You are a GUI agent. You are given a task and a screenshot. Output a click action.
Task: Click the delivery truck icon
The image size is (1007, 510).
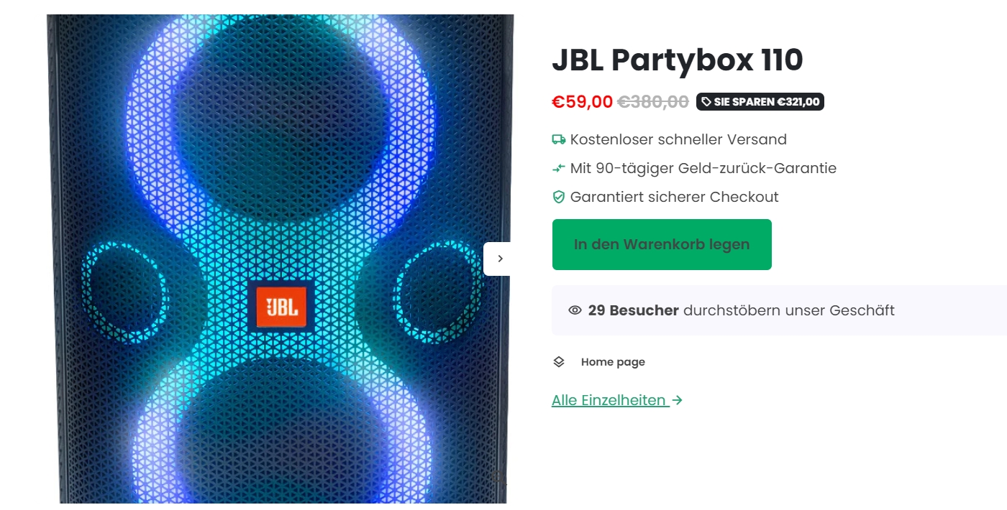click(x=559, y=139)
